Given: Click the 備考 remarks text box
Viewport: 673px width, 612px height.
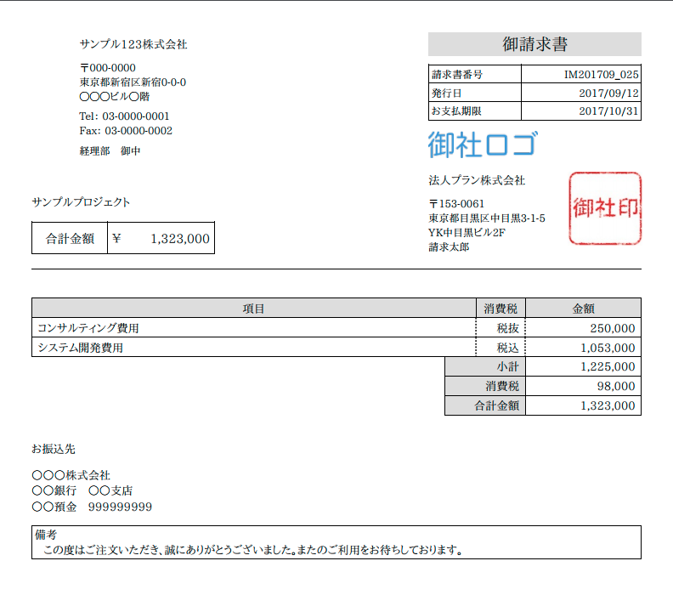Looking at the screenshot, I should tap(336, 542).
